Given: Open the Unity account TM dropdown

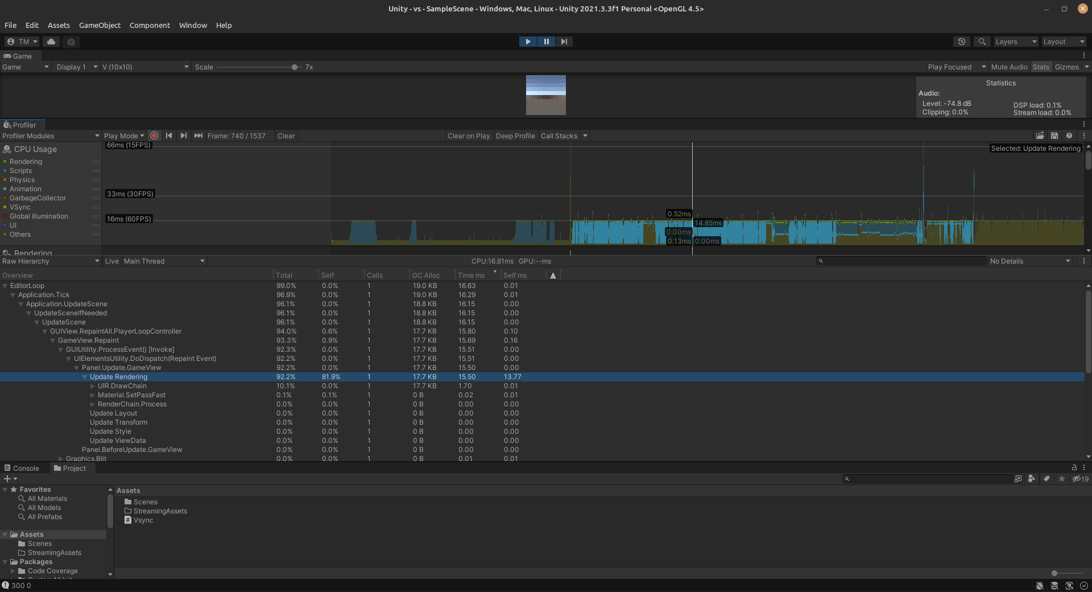Looking at the screenshot, I should coord(22,42).
